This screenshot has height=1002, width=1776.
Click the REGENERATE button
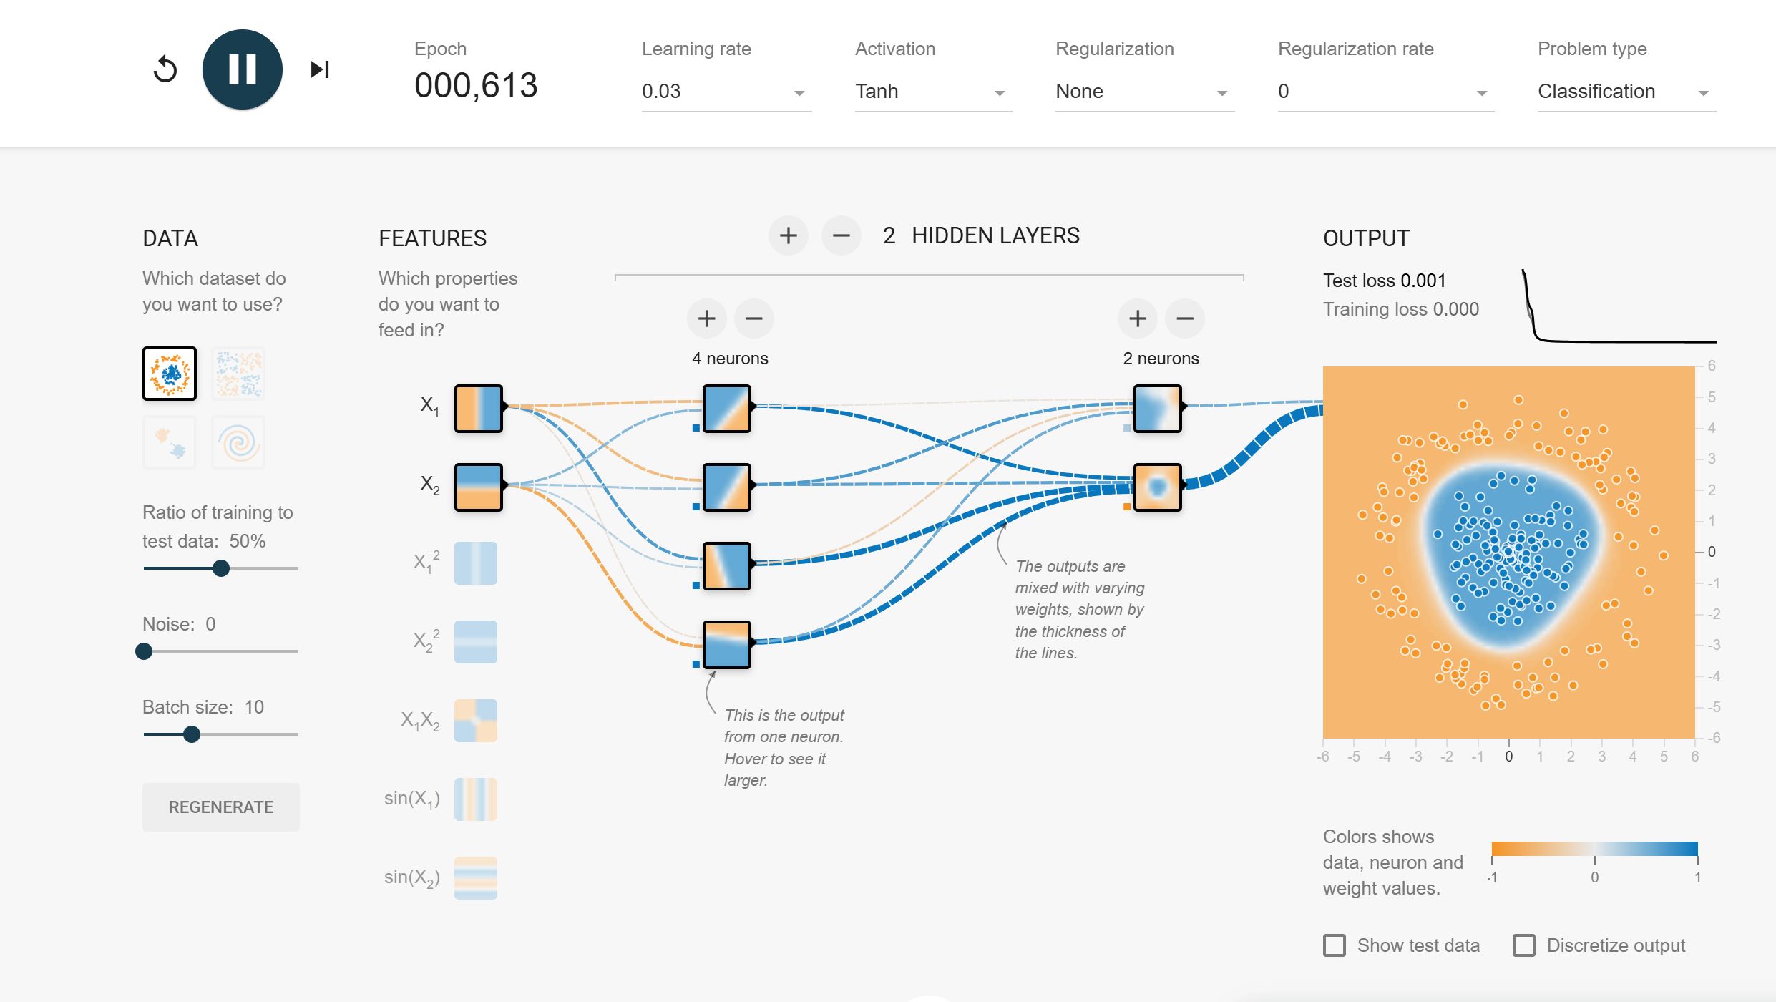pyautogui.click(x=221, y=807)
